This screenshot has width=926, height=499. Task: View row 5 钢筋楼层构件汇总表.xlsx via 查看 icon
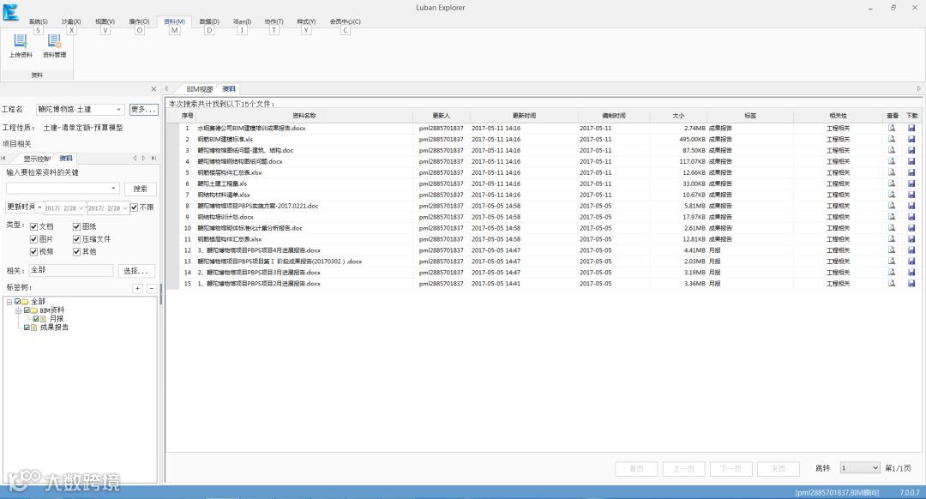click(x=892, y=172)
